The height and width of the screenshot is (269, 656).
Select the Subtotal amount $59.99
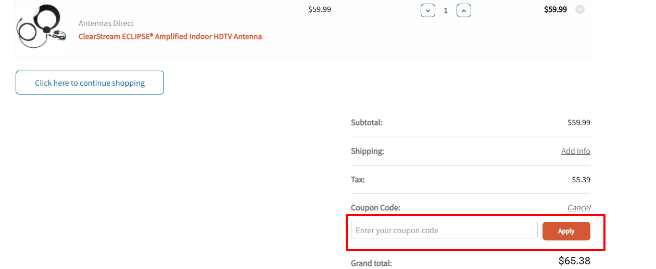(x=579, y=123)
